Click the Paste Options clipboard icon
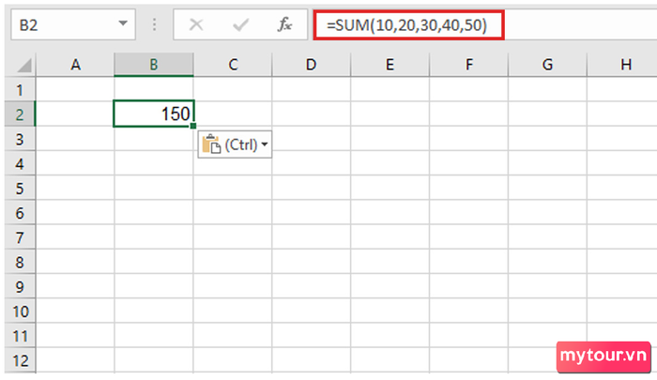The height and width of the screenshot is (380, 657). click(x=211, y=144)
